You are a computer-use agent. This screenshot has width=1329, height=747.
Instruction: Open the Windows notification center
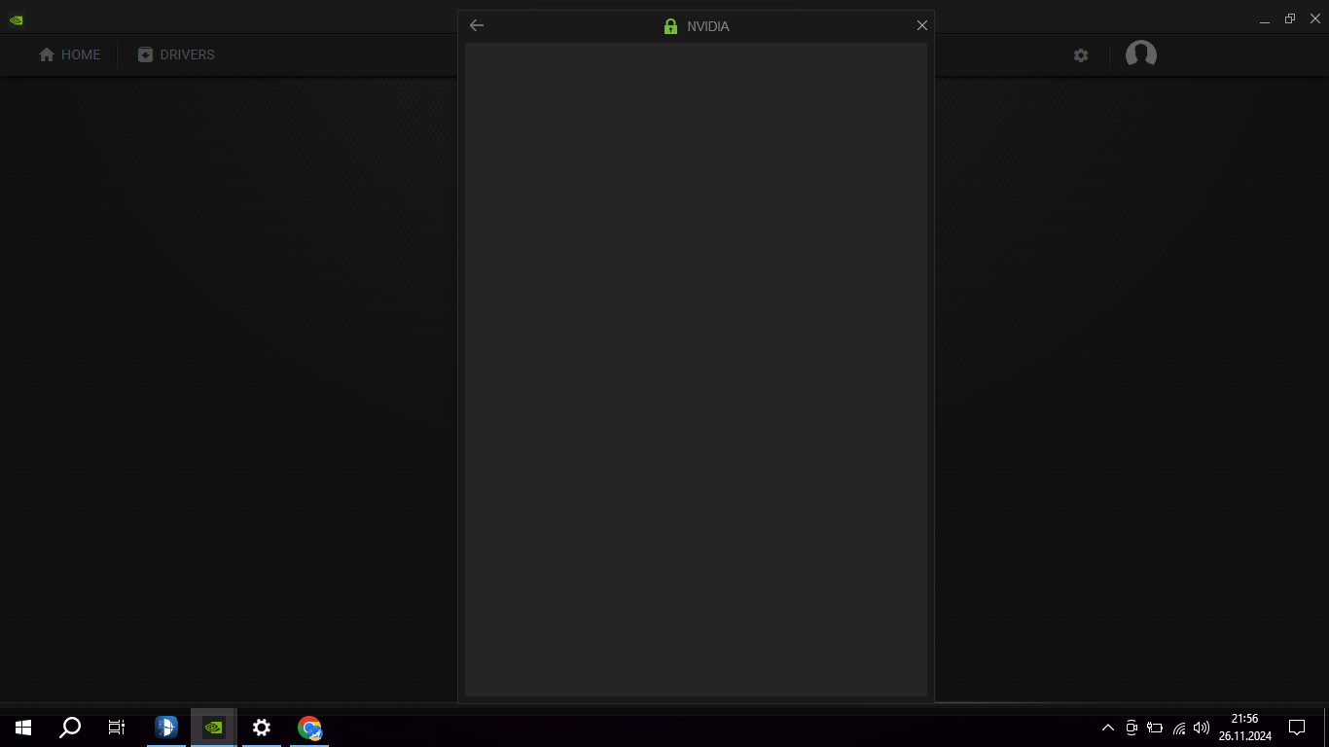point(1297,728)
